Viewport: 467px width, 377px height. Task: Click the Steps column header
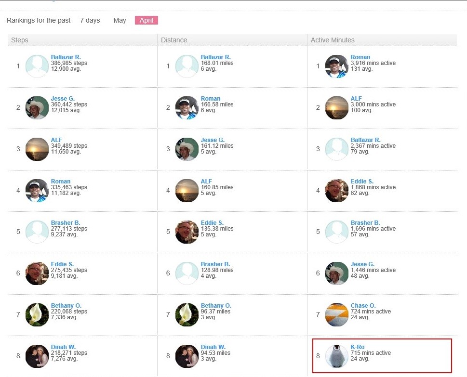[20, 40]
